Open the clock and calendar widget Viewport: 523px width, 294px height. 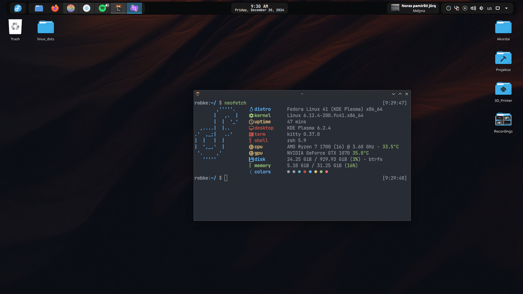point(259,8)
